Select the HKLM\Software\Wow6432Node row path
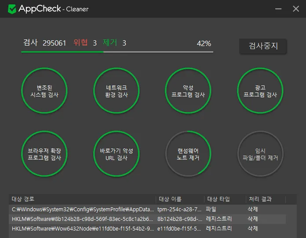The image size is (306, 238). point(83,228)
